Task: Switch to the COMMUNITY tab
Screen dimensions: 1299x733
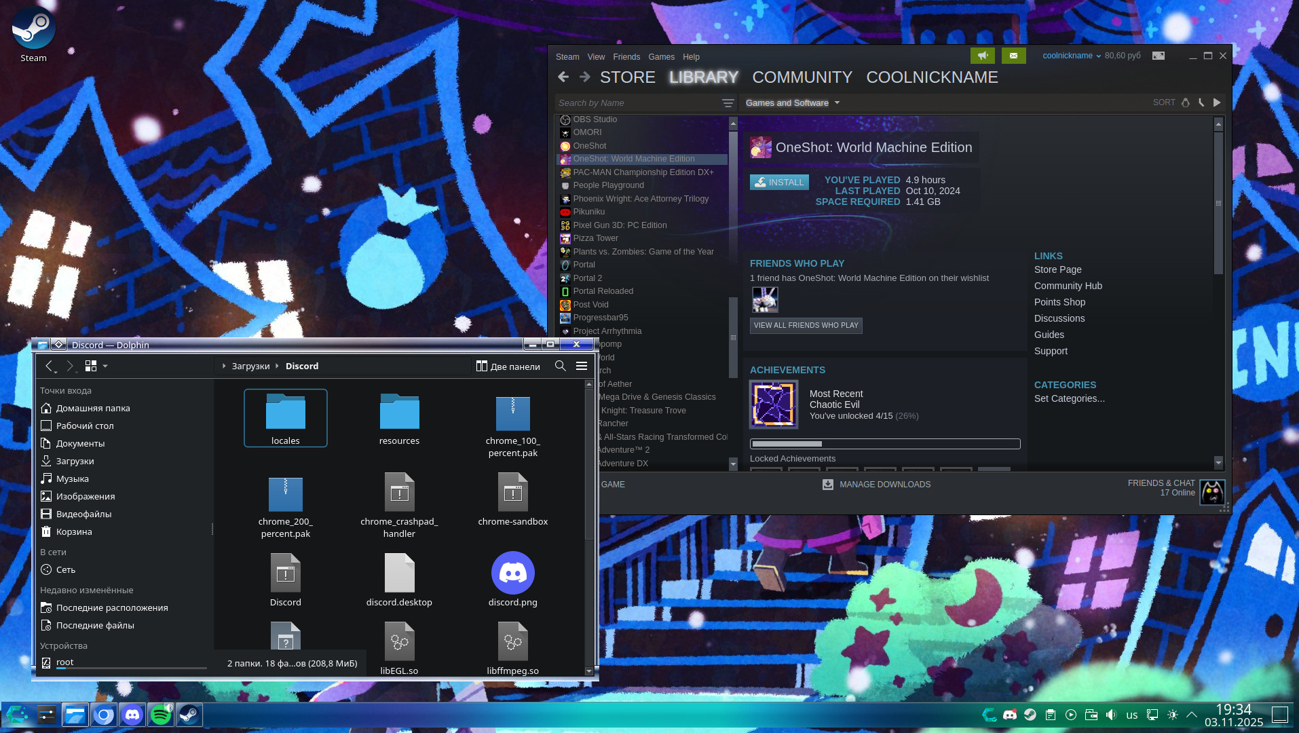Action: click(802, 77)
